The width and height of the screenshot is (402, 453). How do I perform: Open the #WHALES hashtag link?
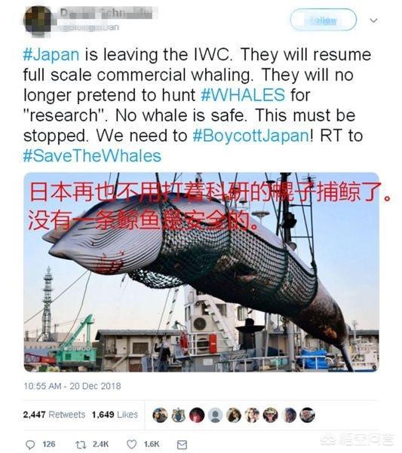[x=243, y=95]
